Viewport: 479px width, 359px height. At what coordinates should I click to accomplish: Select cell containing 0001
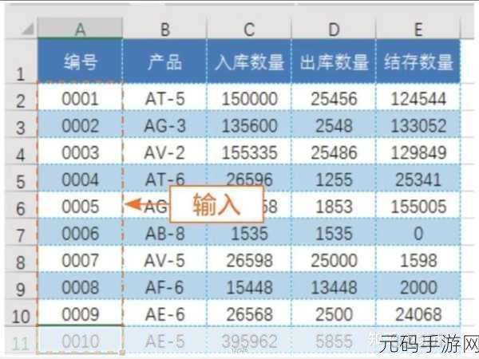point(80,97)
